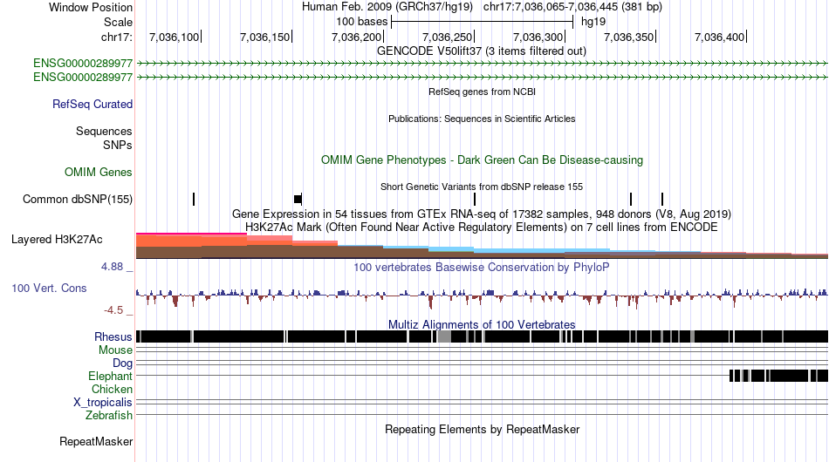Click the OMIM Gene Phenotypes track title
The width and height of the screenshot is (829, 462).
tap(483, 160)
